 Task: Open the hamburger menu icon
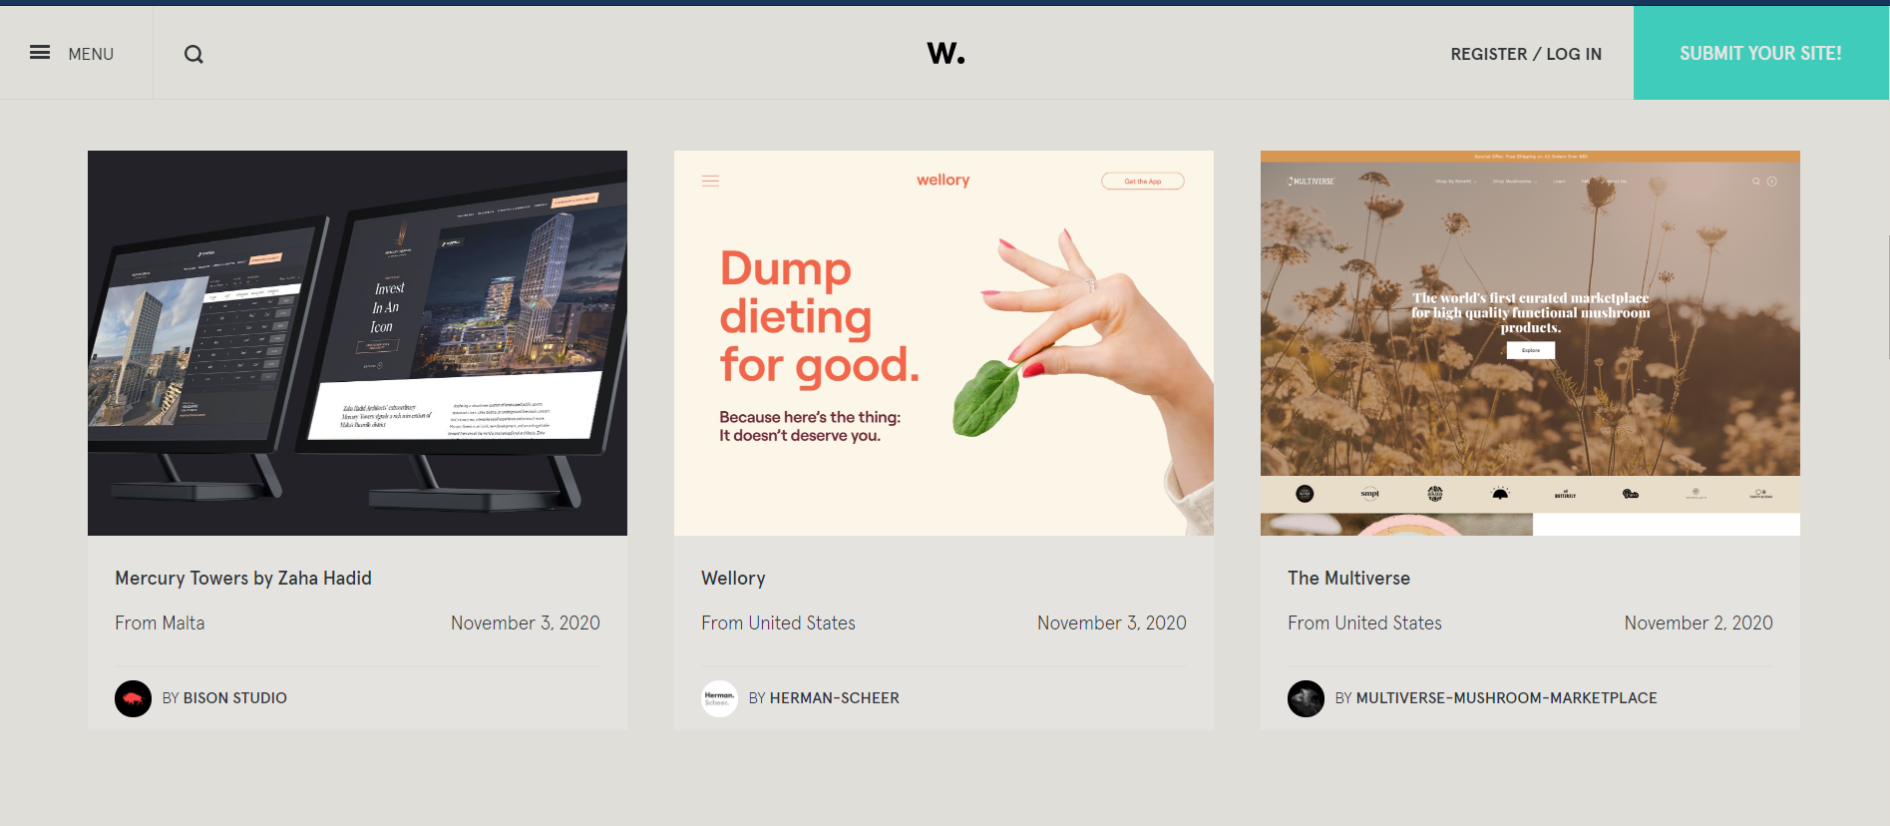40,53
